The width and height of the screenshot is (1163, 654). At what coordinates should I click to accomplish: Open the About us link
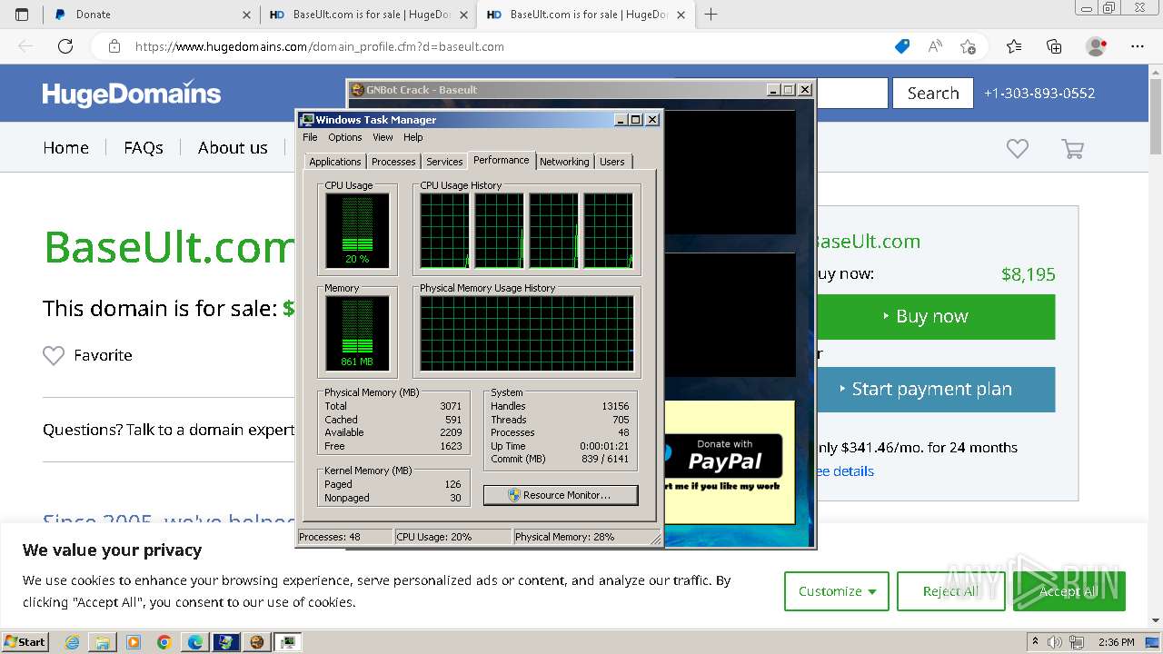(x=233, y=147)
